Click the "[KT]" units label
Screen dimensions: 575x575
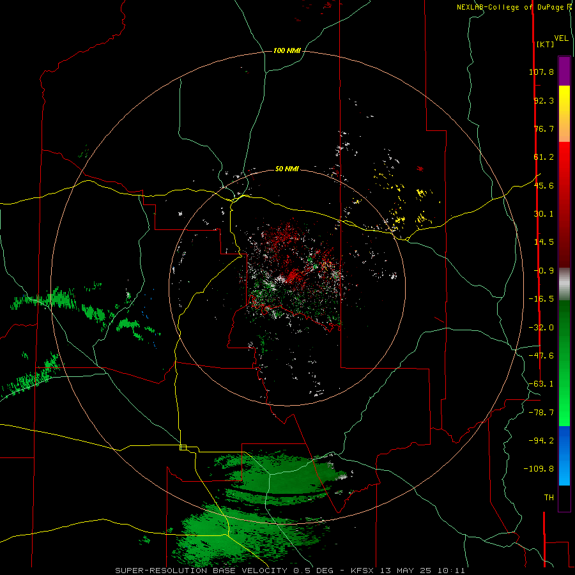pos(545,44)
